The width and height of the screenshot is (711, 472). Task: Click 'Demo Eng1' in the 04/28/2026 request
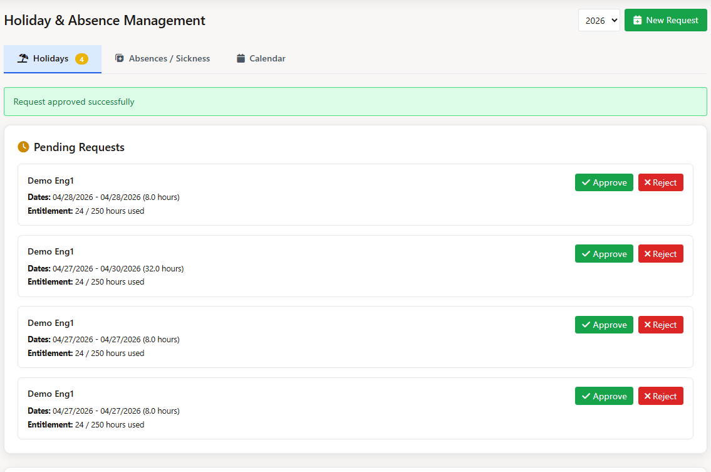51,181
